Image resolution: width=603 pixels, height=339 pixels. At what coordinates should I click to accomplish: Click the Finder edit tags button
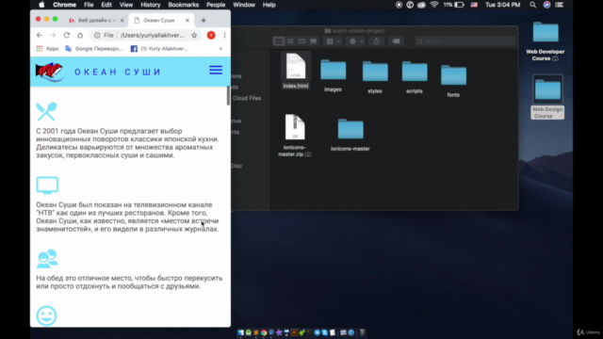point(396,41)
